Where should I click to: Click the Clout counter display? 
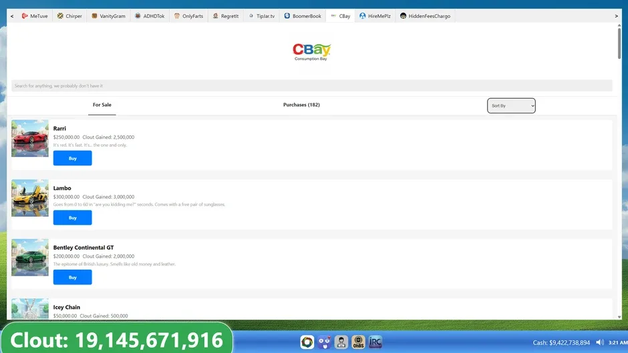[116, 340]
